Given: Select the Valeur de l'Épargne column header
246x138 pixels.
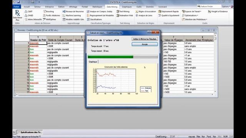Looking at the screenshot, I should [173, 39].
